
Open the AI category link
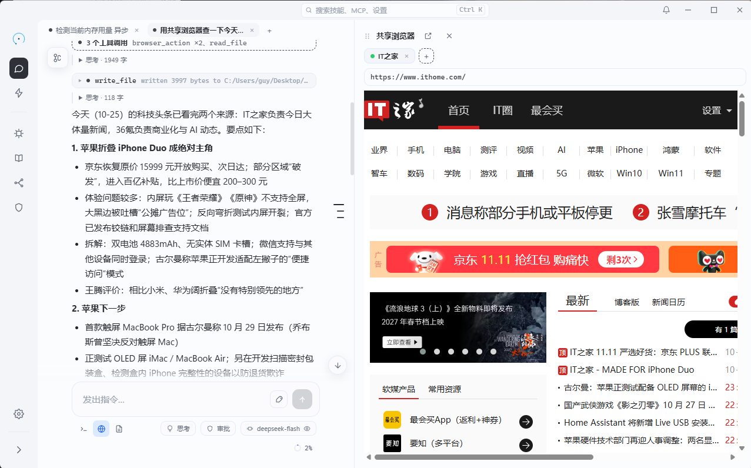[562, 150]
